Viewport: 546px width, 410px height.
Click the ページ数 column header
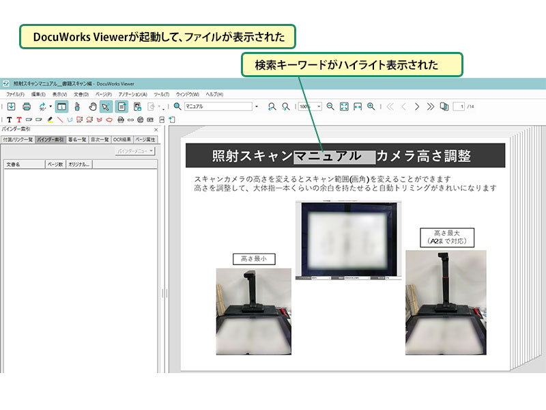pos(55,164)
